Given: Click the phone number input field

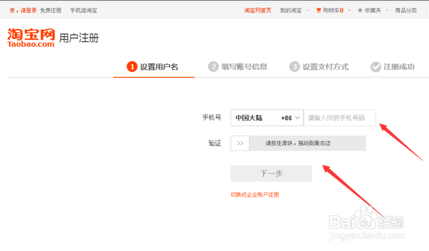Looking at the screenshot, I should click(x=339, y=118).
